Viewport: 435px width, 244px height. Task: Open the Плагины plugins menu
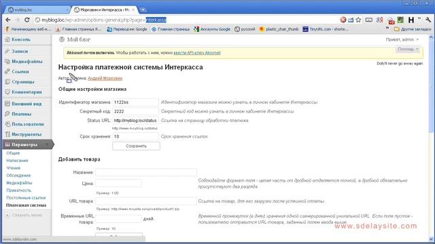[x=21, y=114]
